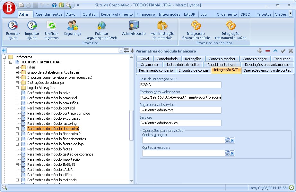Open Segurança
Viewport: 296px width, 192px height.
coord(73,28)
